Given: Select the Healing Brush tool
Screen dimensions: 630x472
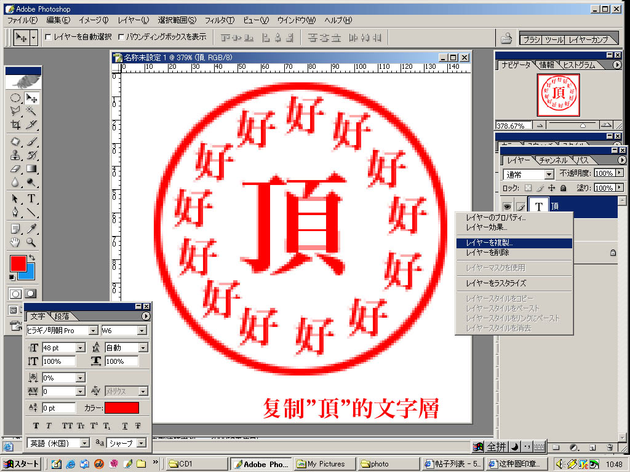Looking at the screenshot, I should tap(15, 142).
